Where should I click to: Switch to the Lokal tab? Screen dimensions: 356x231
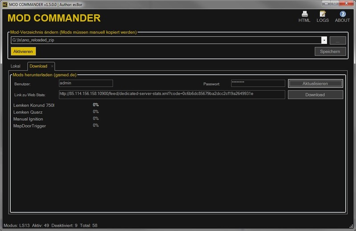click(16, 66)
